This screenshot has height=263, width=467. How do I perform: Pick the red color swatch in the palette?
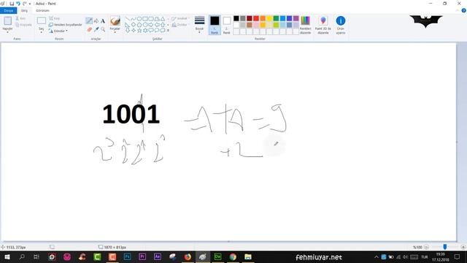256,18
